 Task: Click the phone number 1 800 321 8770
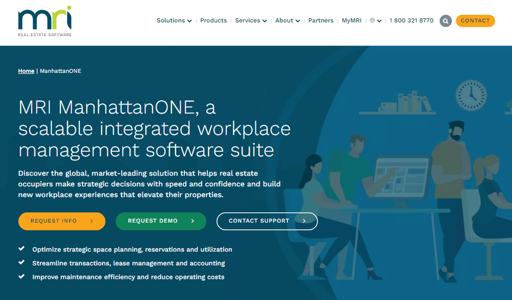coord(411,20)
